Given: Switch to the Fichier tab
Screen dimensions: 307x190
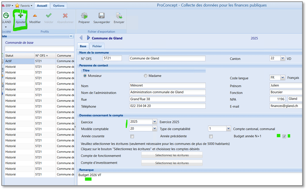Looking at the screenshot, I should [x=97, y=46].
